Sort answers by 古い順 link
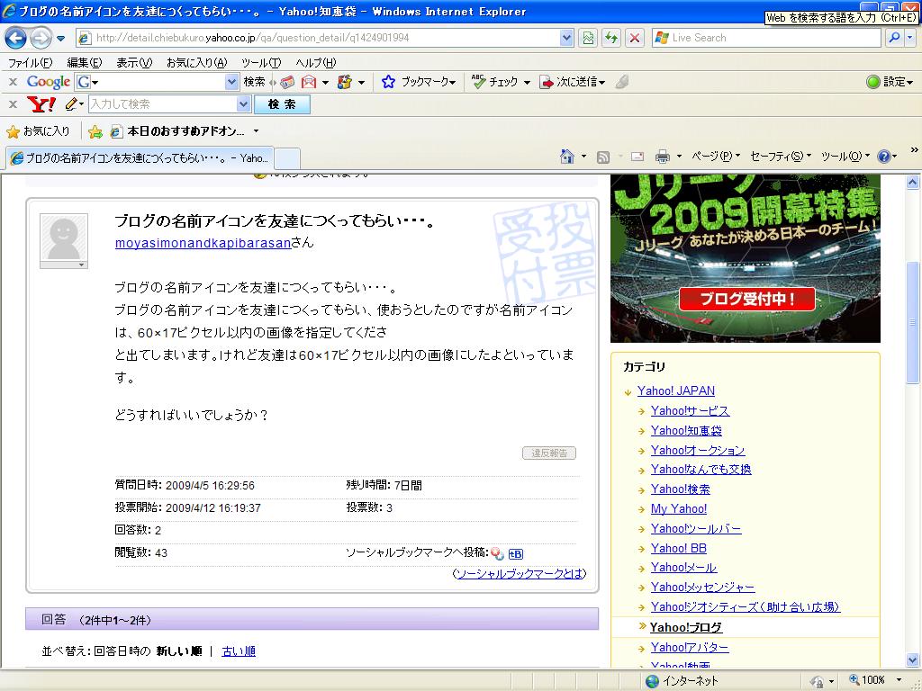The image size is (922, 691). [x=238, y=651]
